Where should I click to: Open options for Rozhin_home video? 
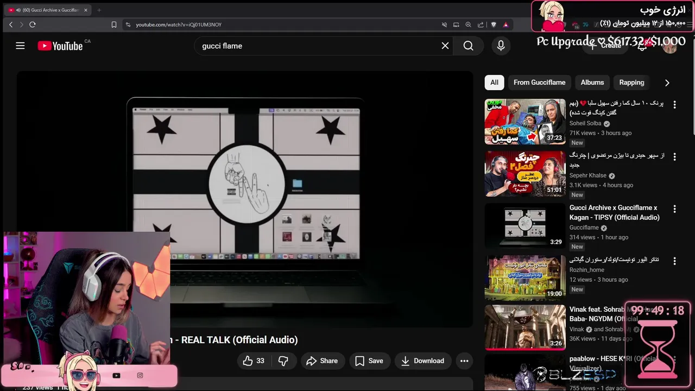tap(674, 261)
